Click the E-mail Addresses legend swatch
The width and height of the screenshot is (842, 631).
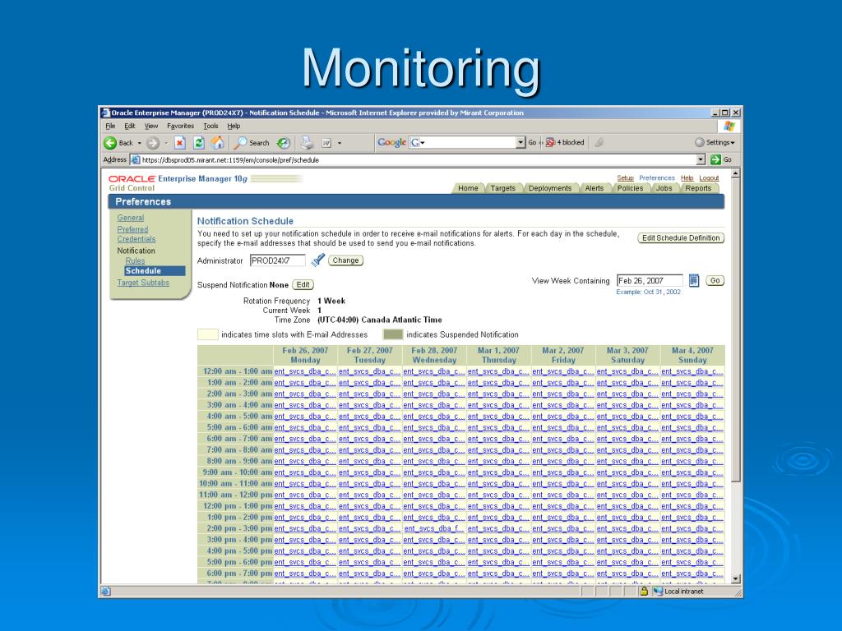(x=208, y=334)
